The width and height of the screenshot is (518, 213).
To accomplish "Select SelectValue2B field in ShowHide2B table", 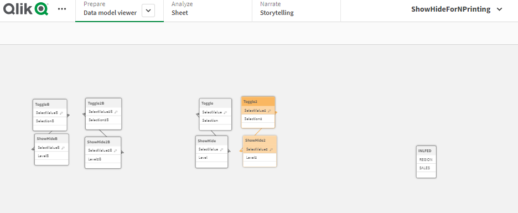I will click(103, 150).
